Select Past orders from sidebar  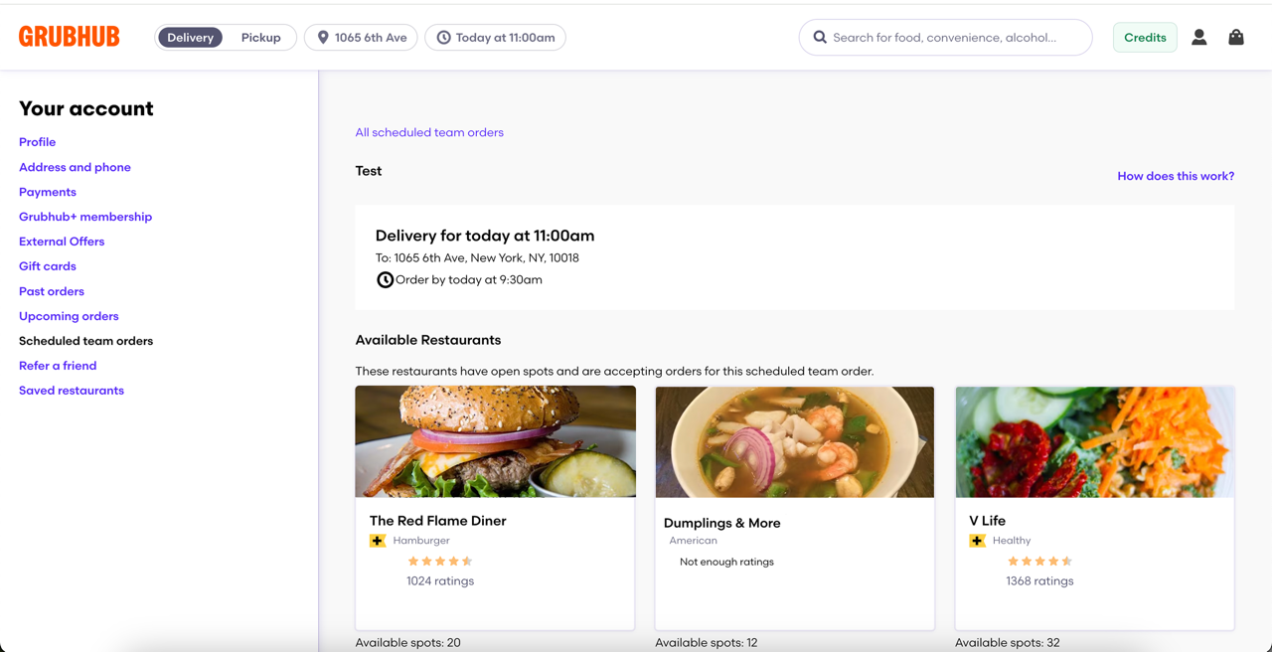pos(52,291)
